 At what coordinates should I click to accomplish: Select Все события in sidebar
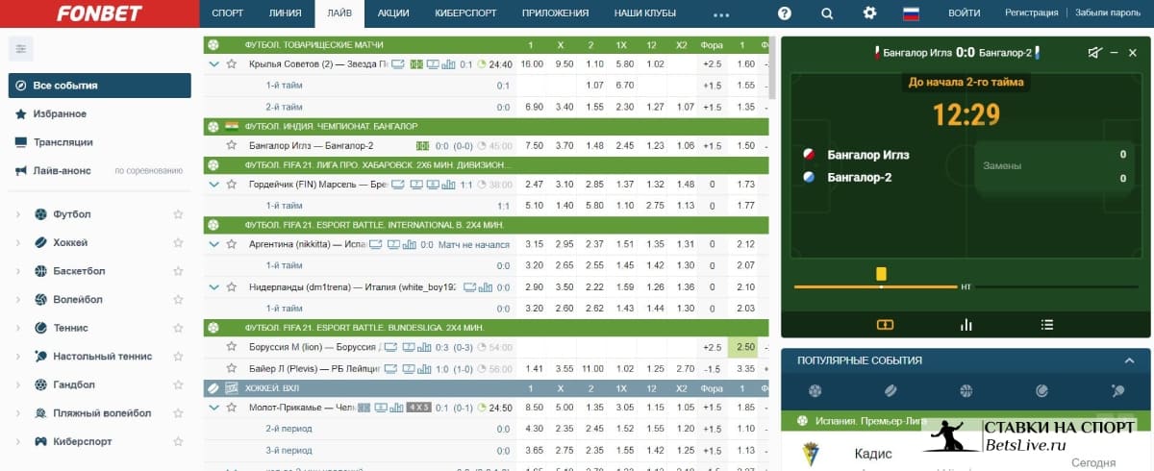point(100,86)
